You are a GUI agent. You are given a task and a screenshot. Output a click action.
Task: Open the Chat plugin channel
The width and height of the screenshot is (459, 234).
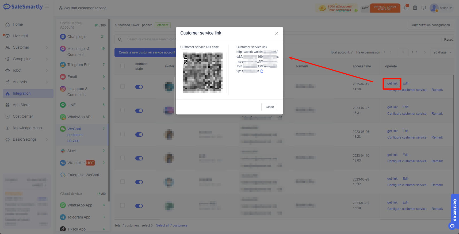82,37
